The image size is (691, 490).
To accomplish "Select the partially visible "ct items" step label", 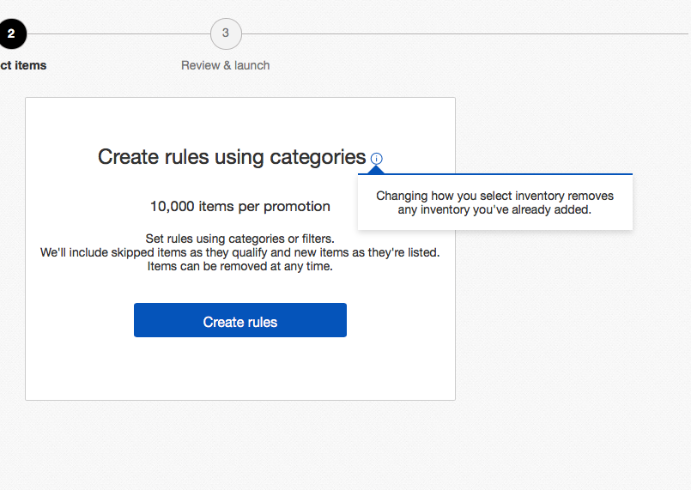I will pyautogui.click(x=23, y=65).
